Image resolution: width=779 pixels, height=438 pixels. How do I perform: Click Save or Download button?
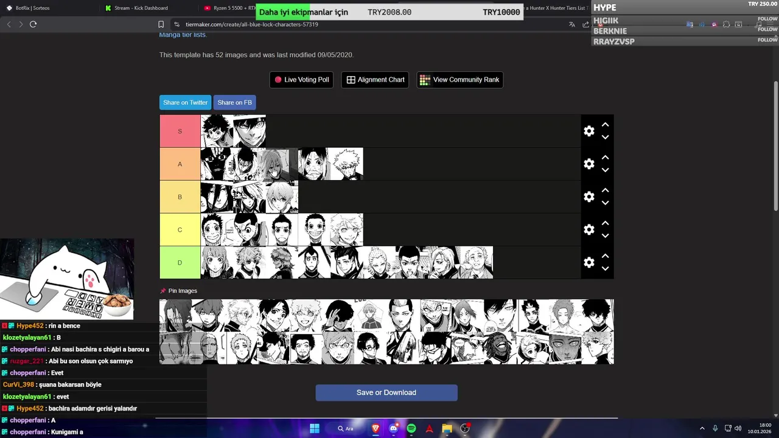click(386, 392)
